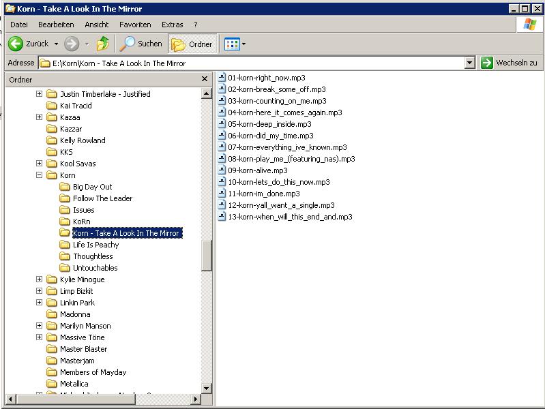Expand the Kool Savas folder node
This screenshot has width=545, height=409.
tap(40, 164)
